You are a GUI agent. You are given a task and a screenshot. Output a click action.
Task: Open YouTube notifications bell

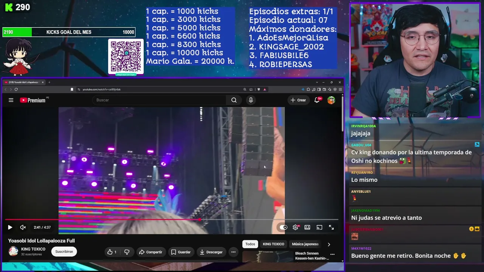click(317, 100)
